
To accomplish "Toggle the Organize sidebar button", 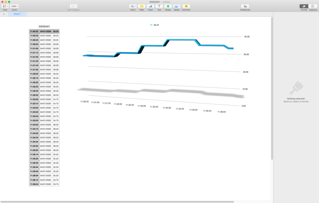I will click(x=313, y=6).
